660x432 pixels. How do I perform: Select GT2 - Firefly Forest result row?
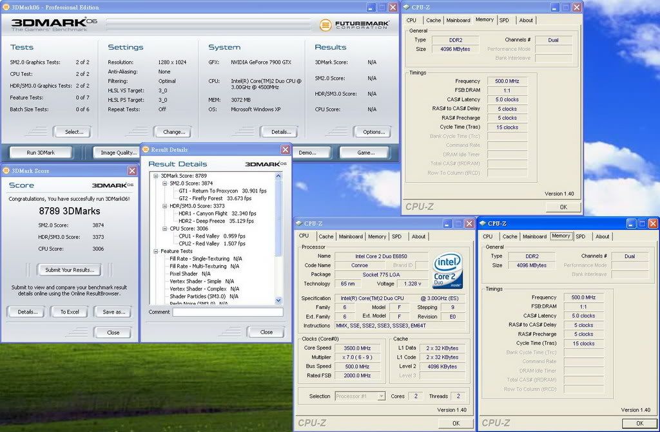(x=215, y=198)
